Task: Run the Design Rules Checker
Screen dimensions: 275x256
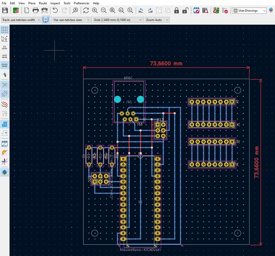Action: (x=225, y=10)
